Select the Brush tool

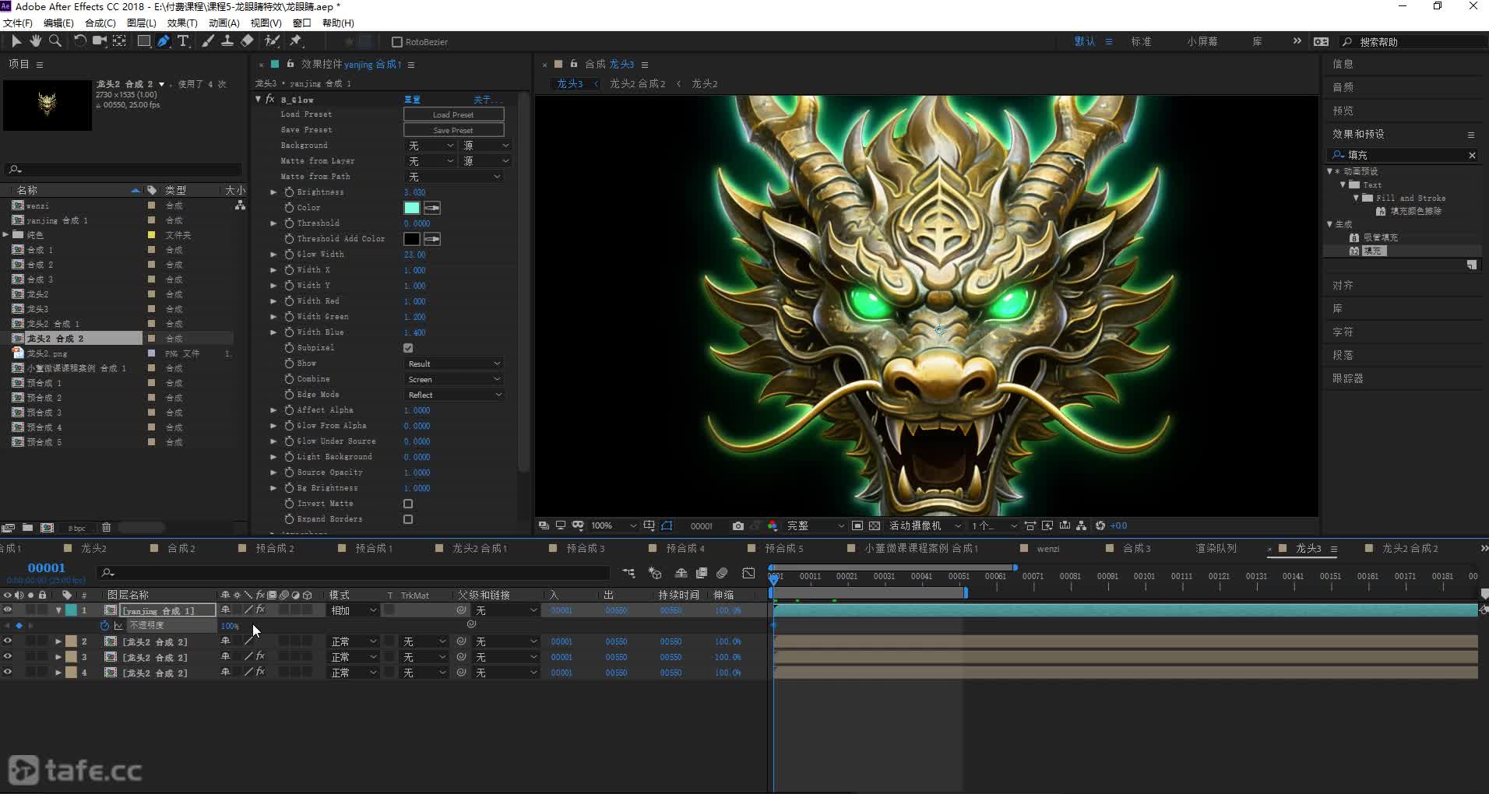(x=208, y=41)
